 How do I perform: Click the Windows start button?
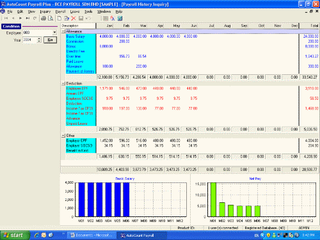click(x=15, y=236)
